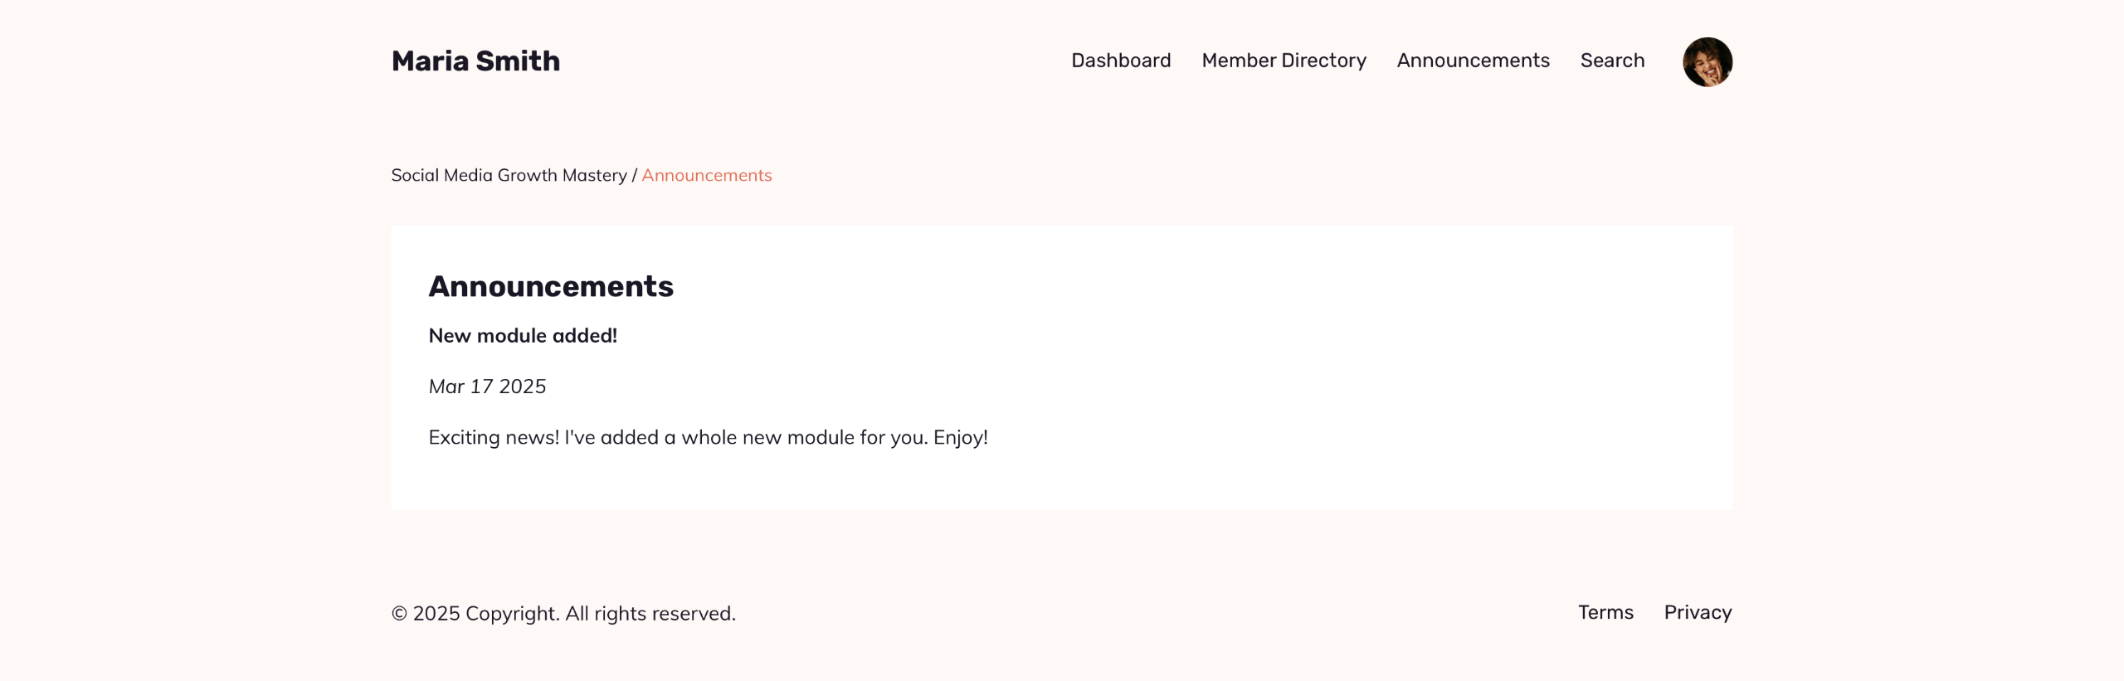Click the bold Announcements page heading
The image size is (2124, 681).
click(x=551, y=286)
